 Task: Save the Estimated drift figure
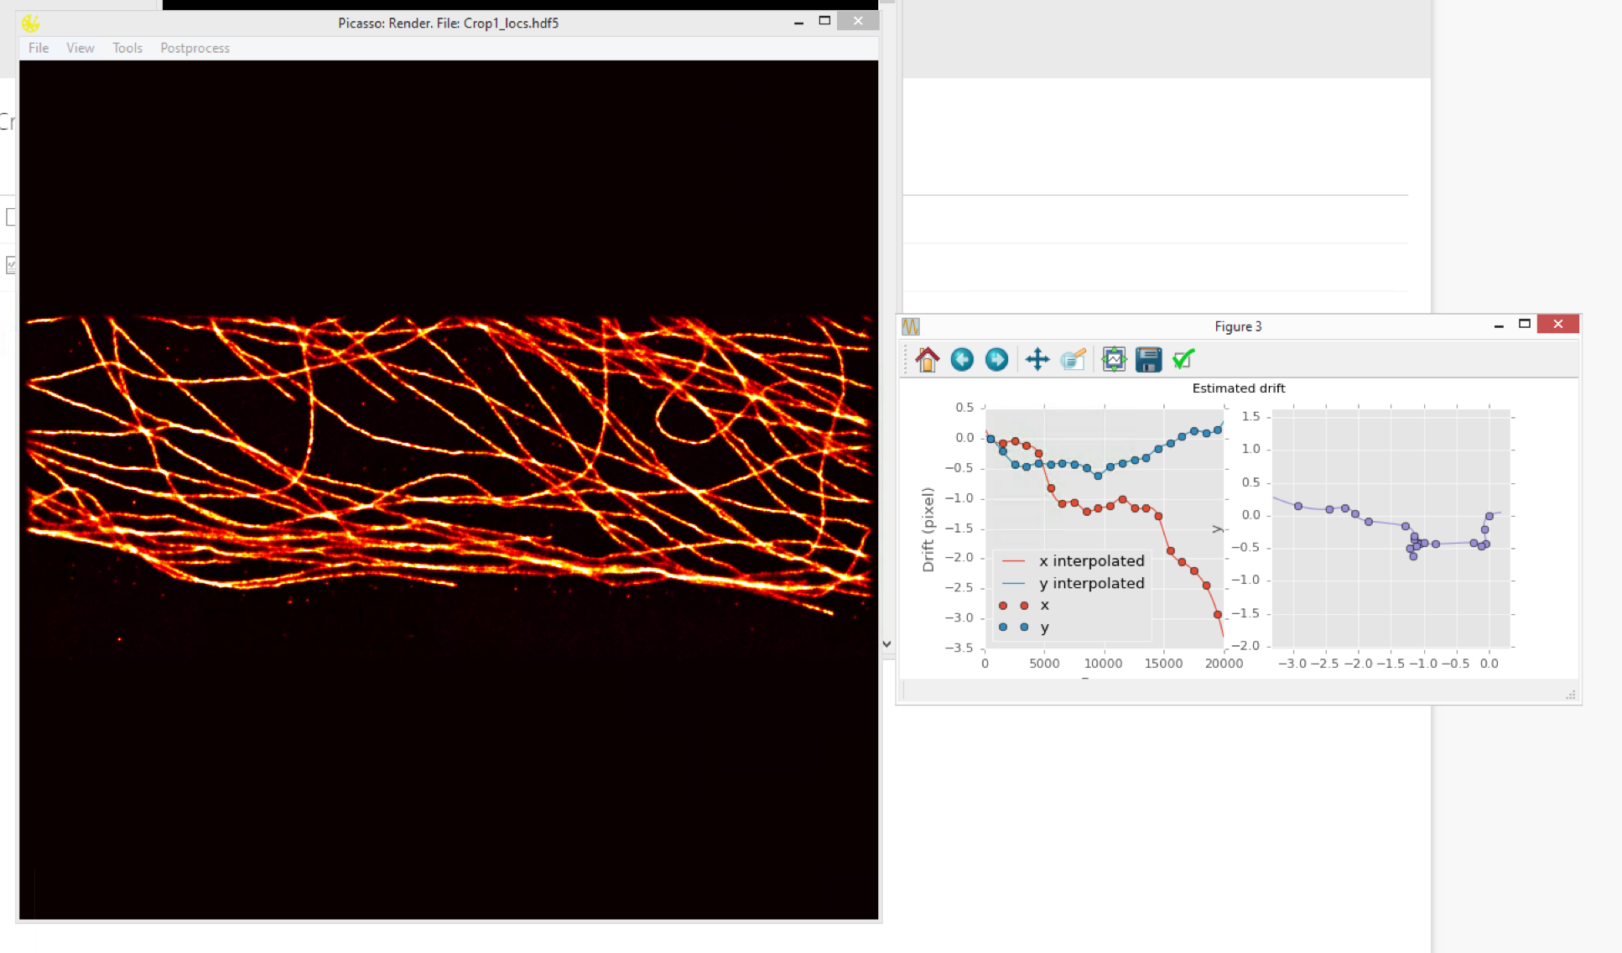pyautogui.click(x=1148, y=359)
